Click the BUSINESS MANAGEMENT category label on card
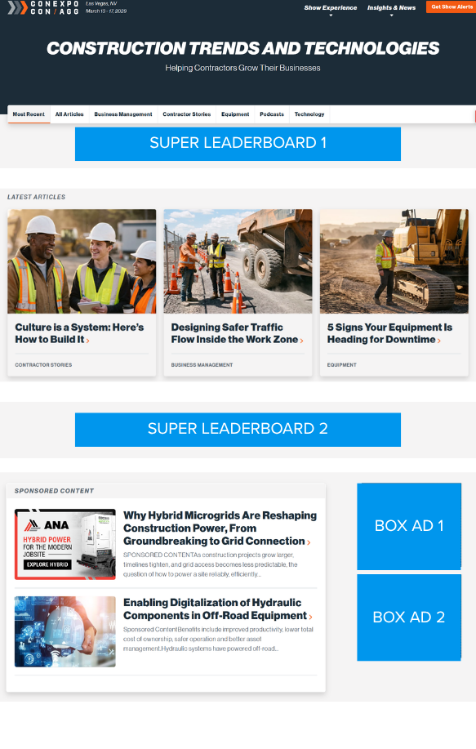The height and width of the screenshot is (749, 476). click(202, 365)
